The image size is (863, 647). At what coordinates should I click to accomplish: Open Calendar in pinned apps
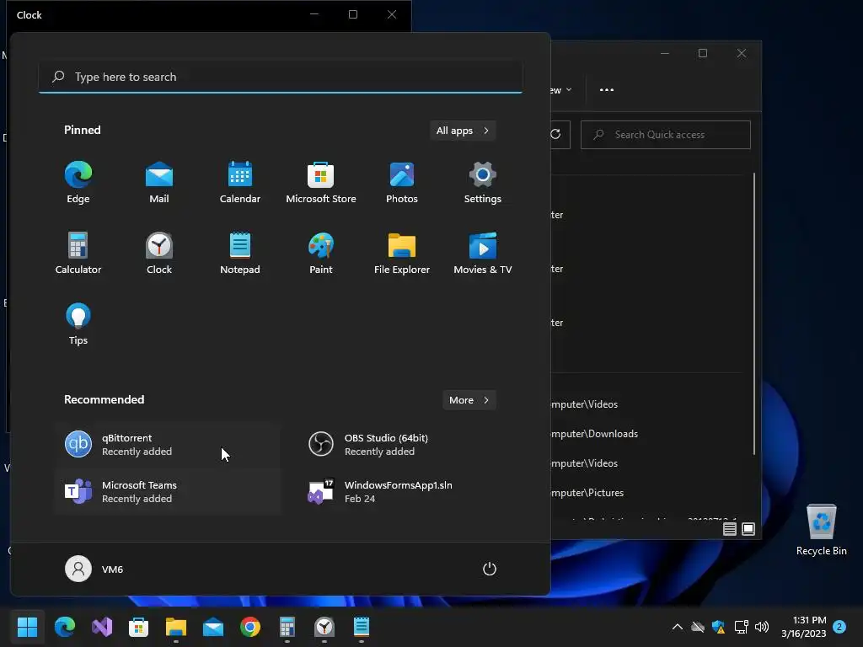coord(240,183)
